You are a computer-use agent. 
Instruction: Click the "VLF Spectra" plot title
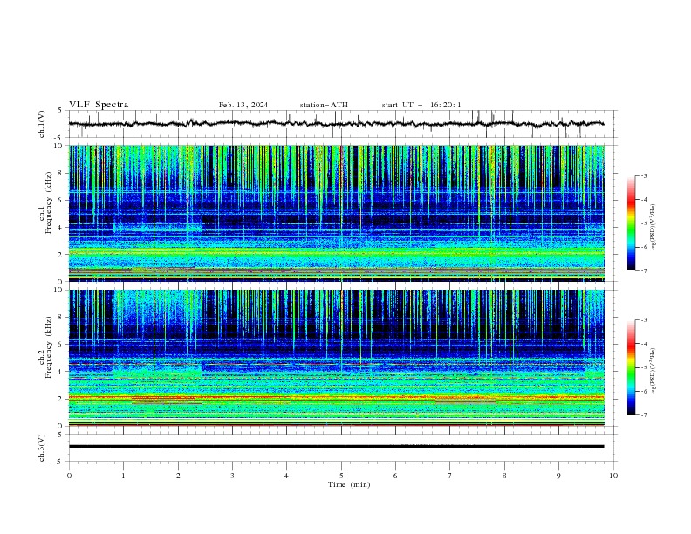[x=99, y=105]
